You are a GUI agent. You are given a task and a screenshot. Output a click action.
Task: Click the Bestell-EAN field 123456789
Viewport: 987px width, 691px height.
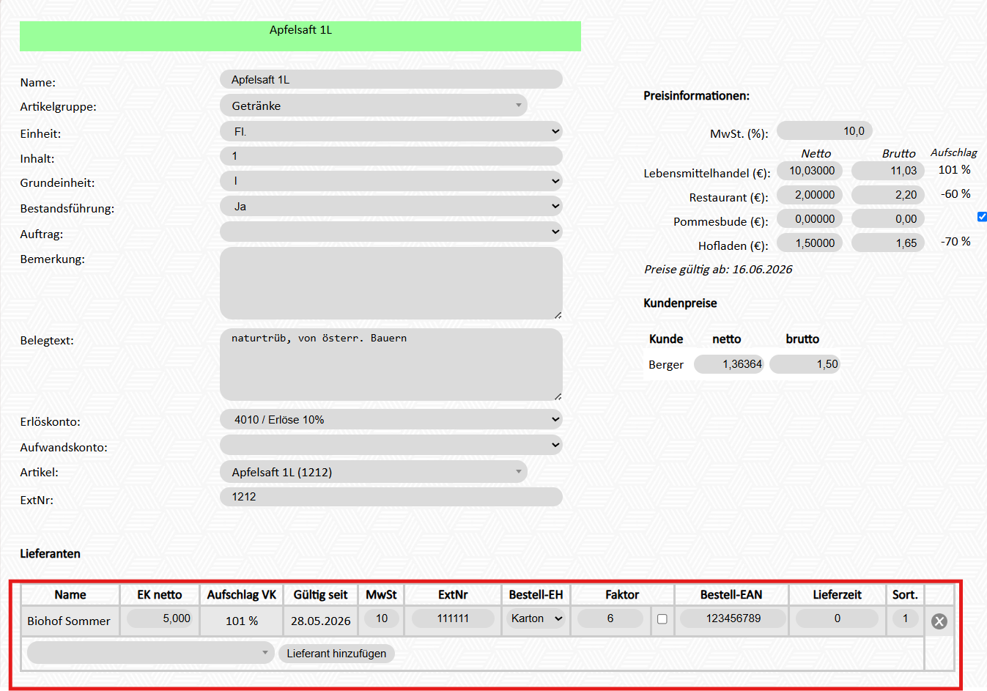733,618
